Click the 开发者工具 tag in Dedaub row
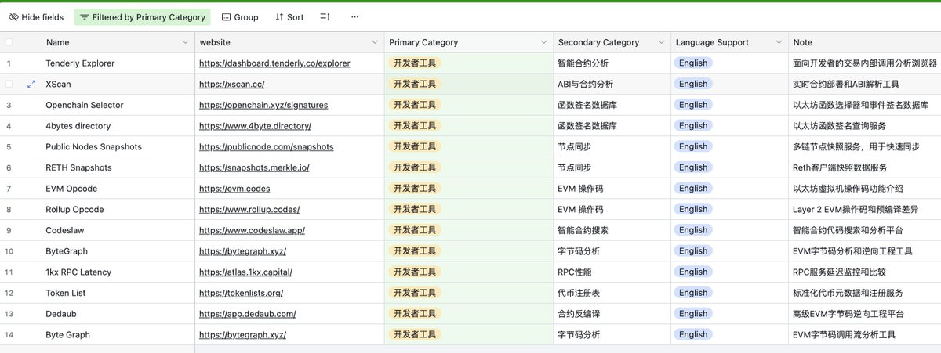Viewport: 941px width, 353px height. [x=415, y=314]
